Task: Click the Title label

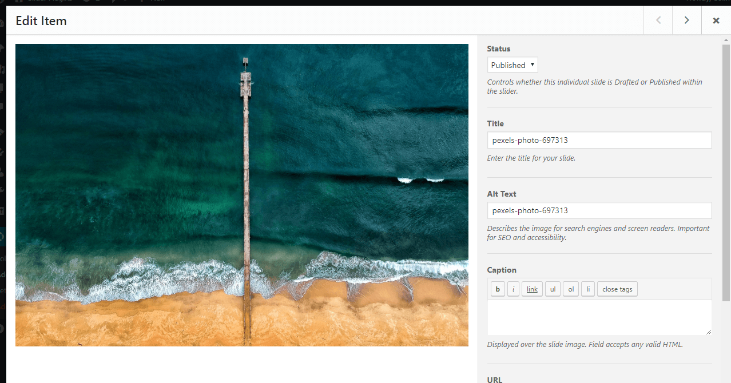Action: tap(495, 123)
